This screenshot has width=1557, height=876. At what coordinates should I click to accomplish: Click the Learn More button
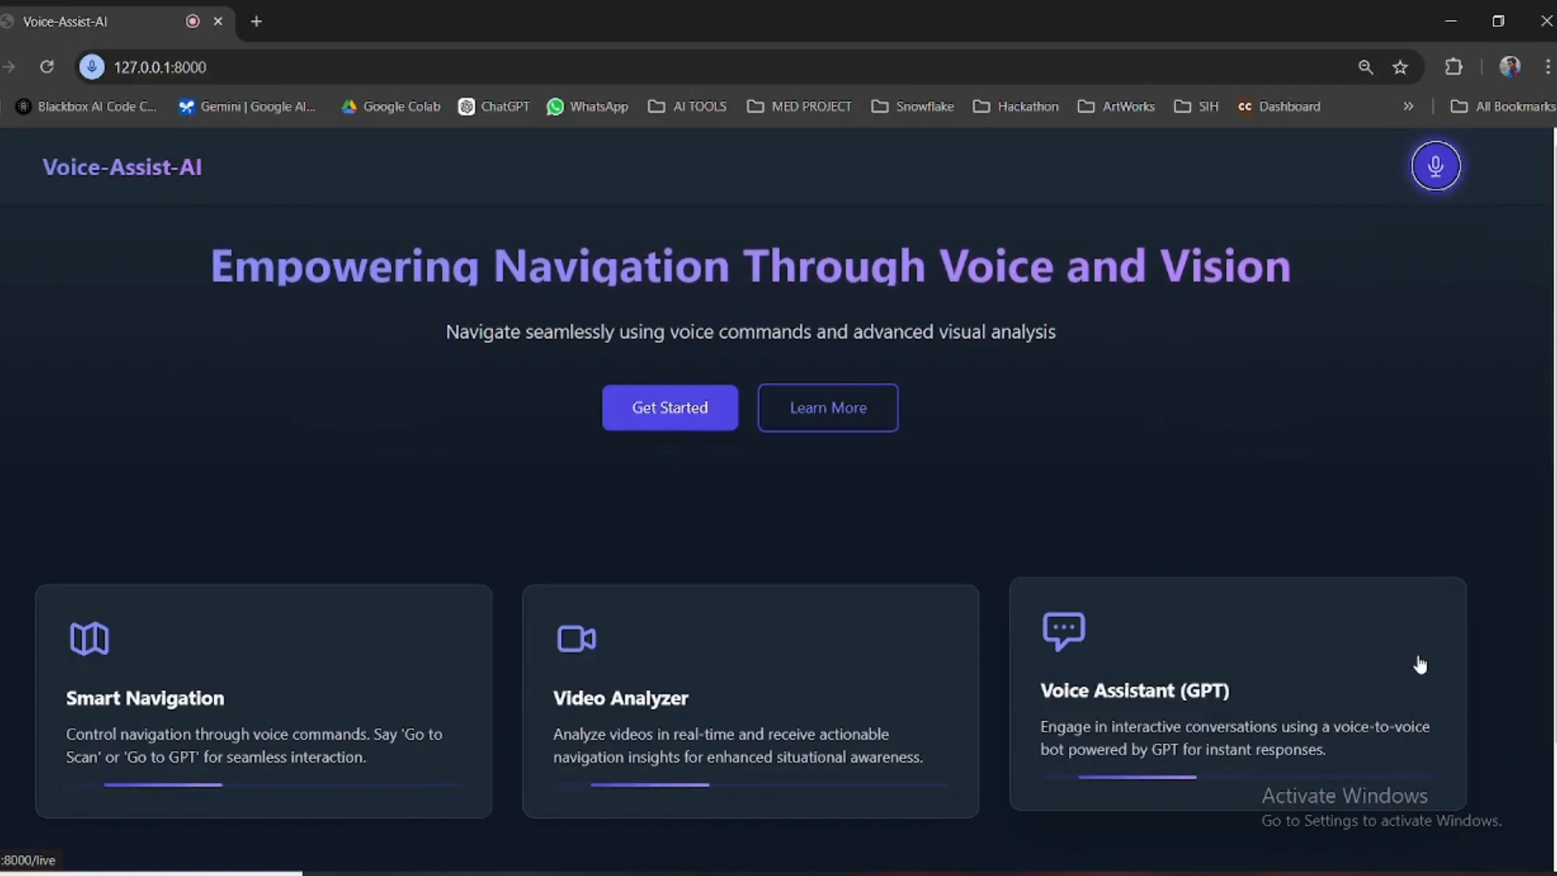click(828, 408)
